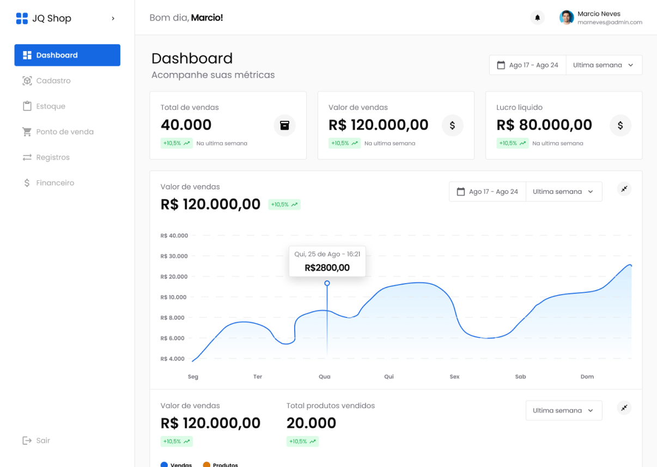Open the top Ultima semana dropdown
Screen dimensions: 657x467
click(x=604, y=65)
